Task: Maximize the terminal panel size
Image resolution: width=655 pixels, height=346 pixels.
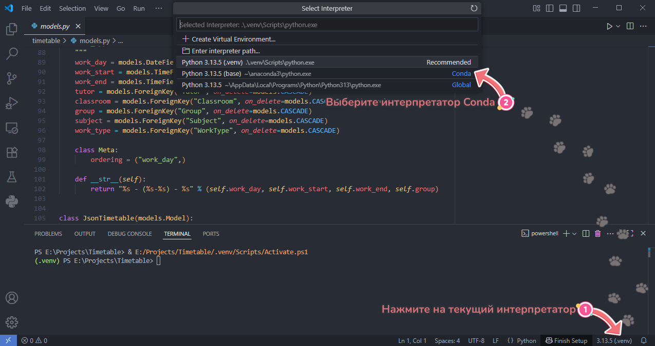Action: 630,234
